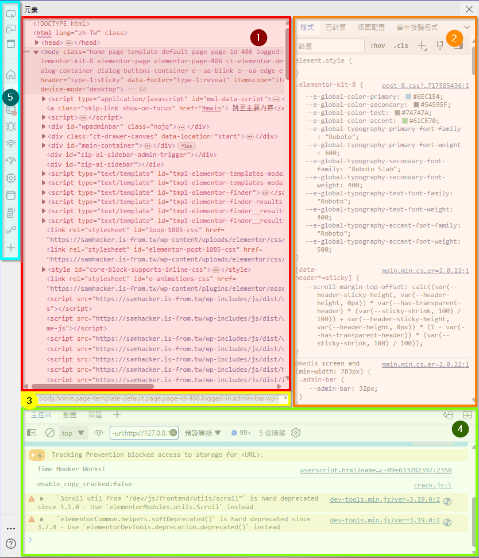This screenshot has width=479, height=558.
Task: Switch to the 事件接聽程式 tab
Action: coord(417,28)
